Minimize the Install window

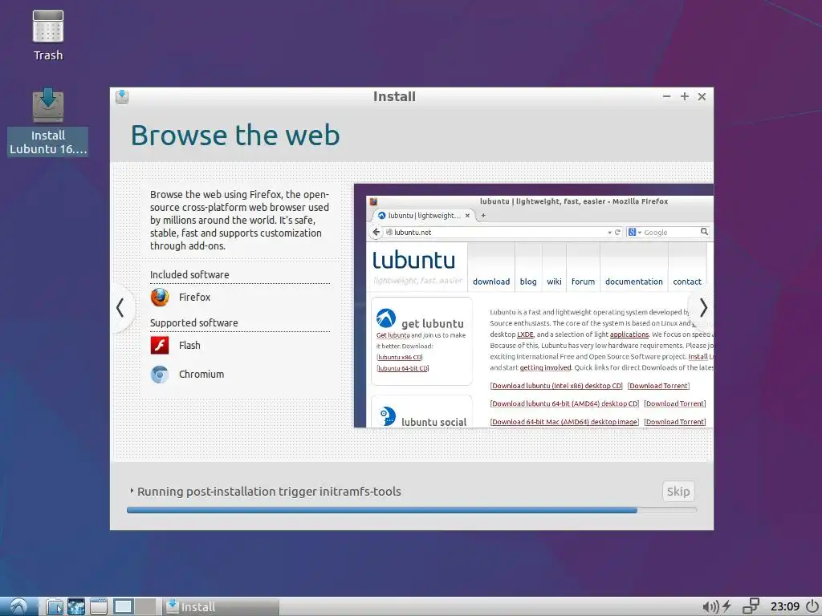click(x=667, y=96)
